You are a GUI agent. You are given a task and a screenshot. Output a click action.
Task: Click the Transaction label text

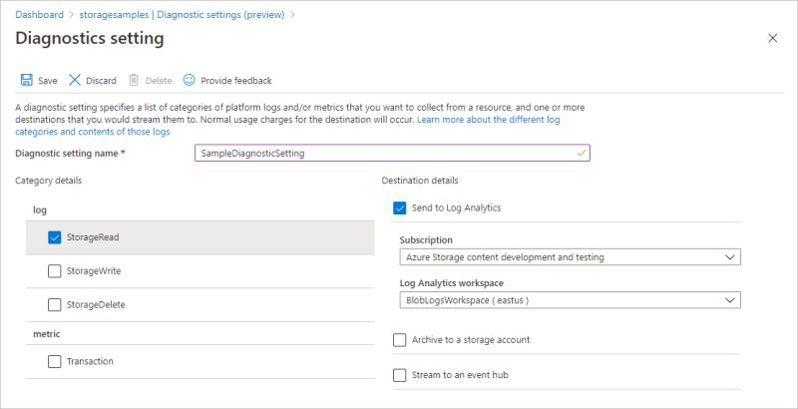coord(90,362)
